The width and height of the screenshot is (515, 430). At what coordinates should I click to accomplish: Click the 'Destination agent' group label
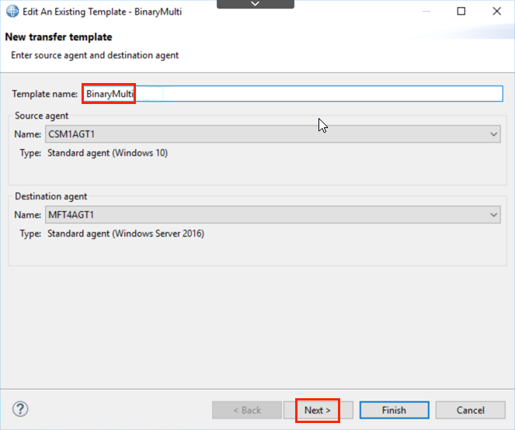point(51,196)
